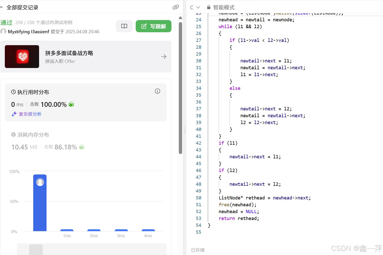Click the 10.45 MB memory value
Screen dimensions: 383x255
[x=24, y=147]
